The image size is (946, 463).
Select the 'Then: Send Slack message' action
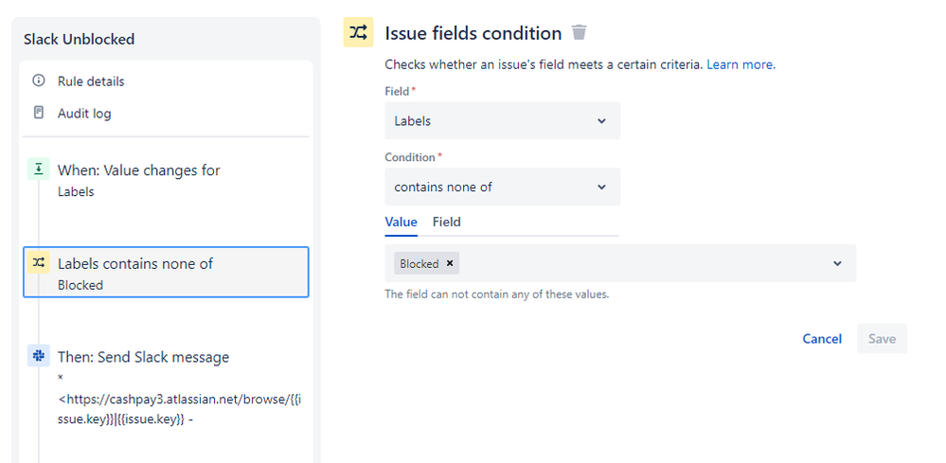(143, 357)
